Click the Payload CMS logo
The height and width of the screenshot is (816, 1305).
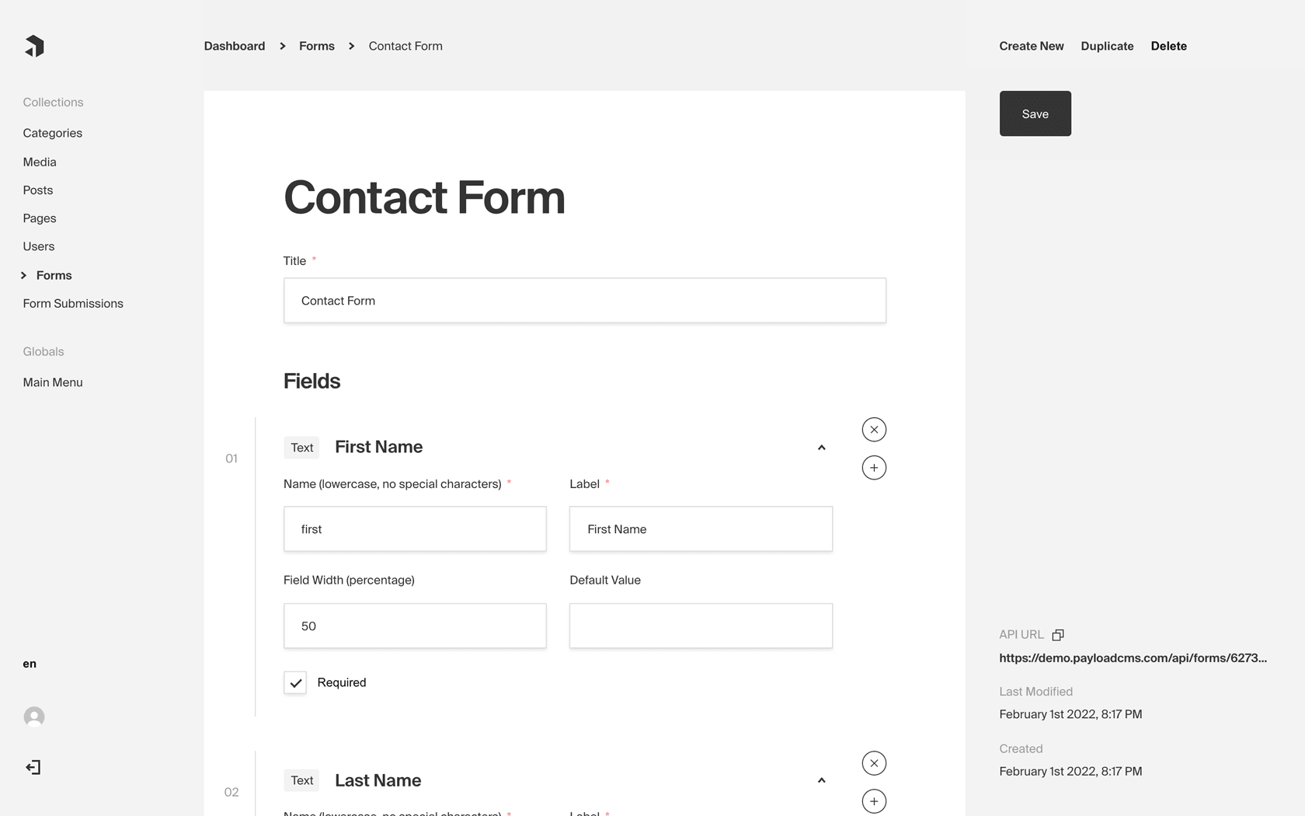34,46
